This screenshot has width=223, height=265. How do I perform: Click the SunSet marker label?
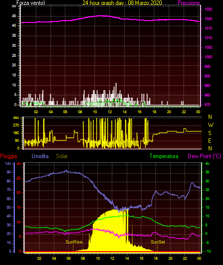point(158,242)
